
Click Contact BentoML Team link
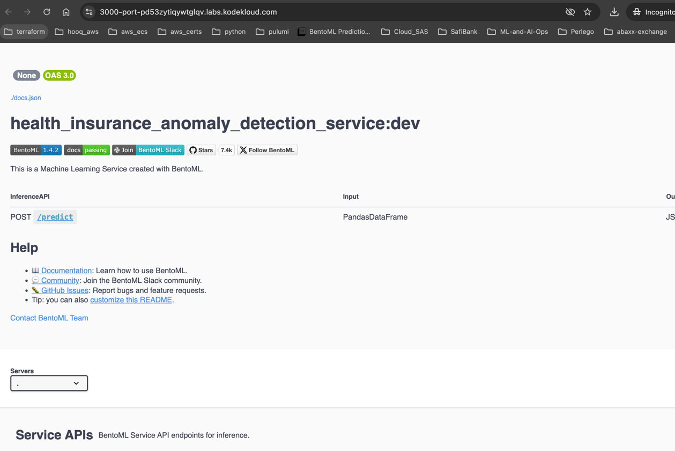pyautogui.click(x=49, y=318)
